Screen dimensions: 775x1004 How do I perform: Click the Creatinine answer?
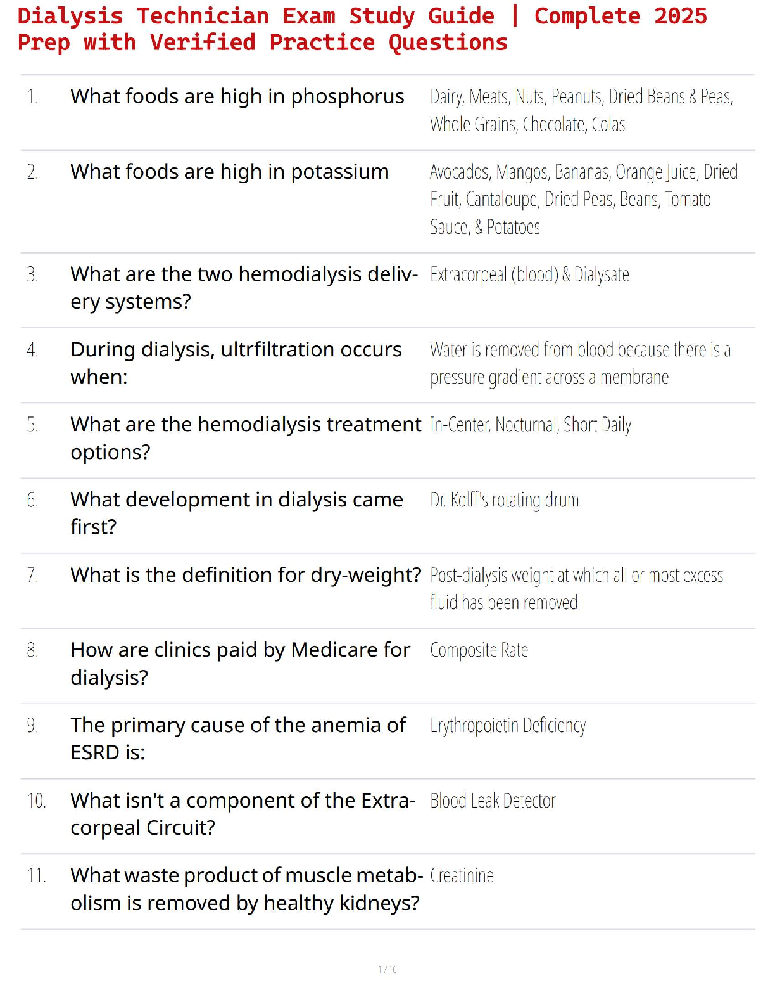[462, 876]
